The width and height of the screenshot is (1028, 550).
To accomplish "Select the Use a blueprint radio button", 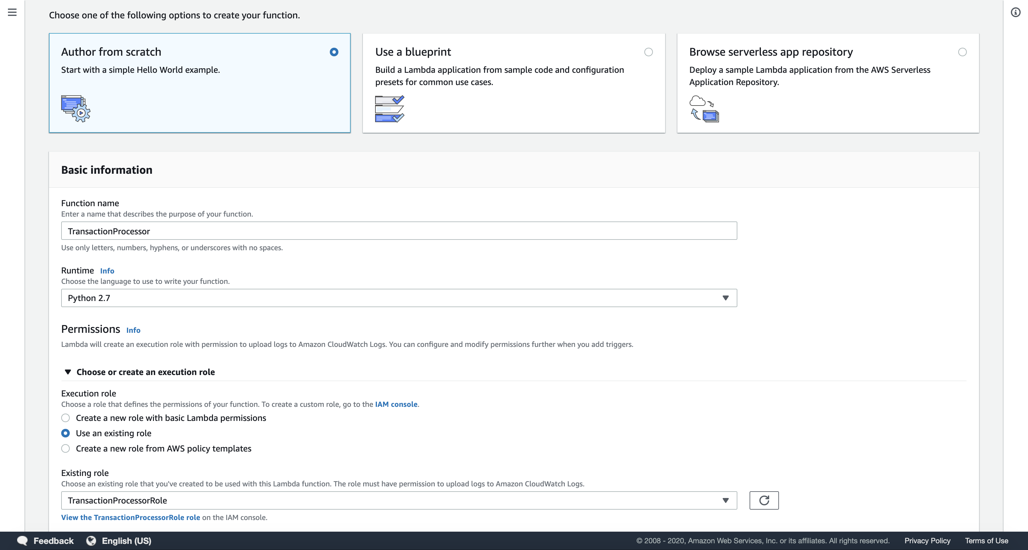I will click(x=649, y=52).
